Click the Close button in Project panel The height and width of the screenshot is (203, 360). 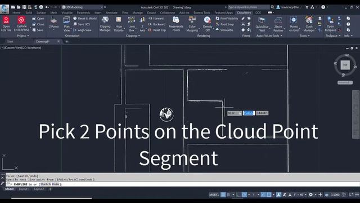click(38, 24)
